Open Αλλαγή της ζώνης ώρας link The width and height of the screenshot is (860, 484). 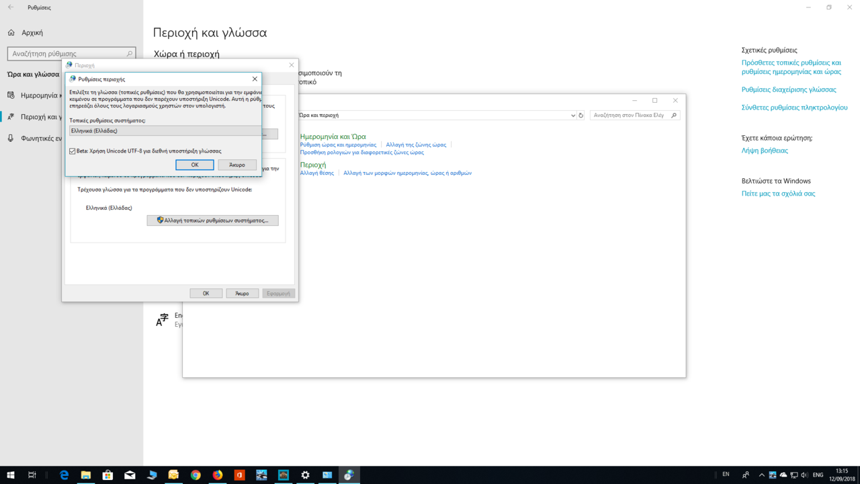(416, 145)
